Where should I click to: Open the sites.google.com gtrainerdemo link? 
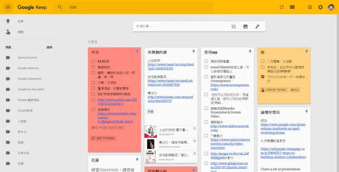pos(283,128)
